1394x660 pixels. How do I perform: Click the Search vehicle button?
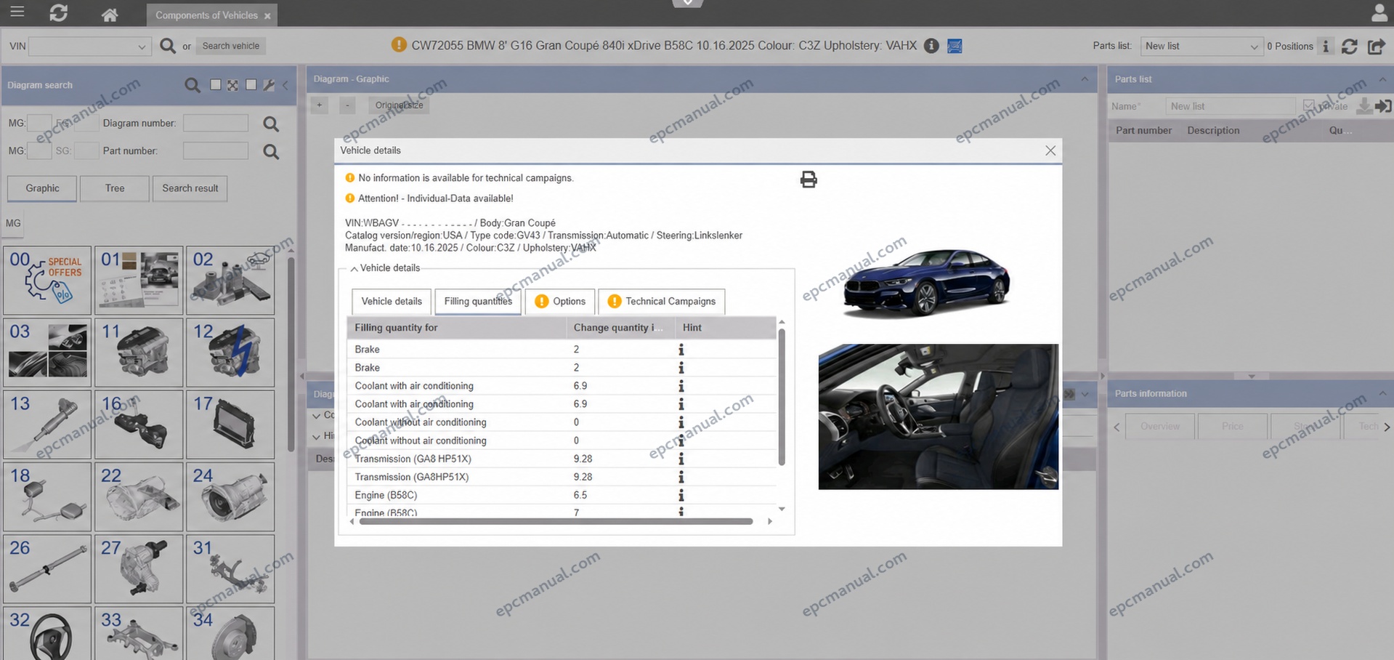point(231,46)
